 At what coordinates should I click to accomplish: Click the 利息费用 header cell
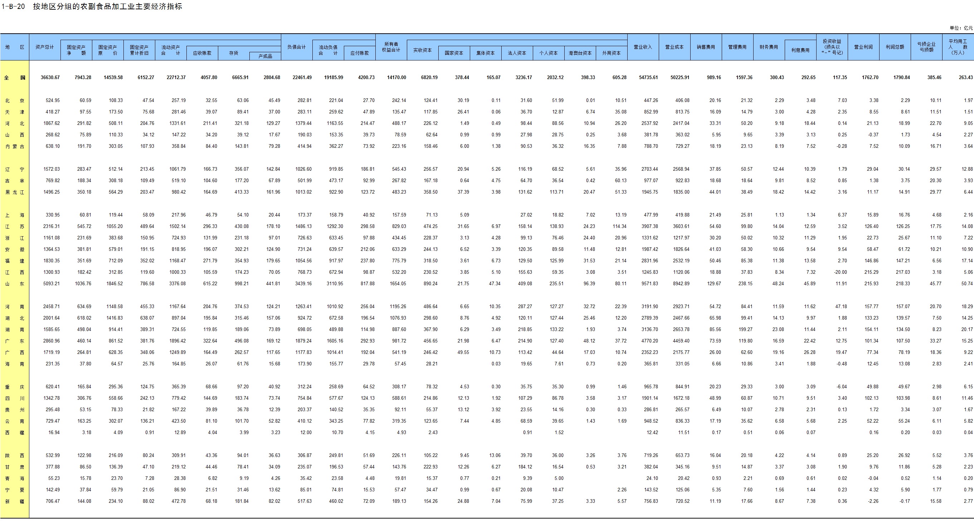click(800, 50)
